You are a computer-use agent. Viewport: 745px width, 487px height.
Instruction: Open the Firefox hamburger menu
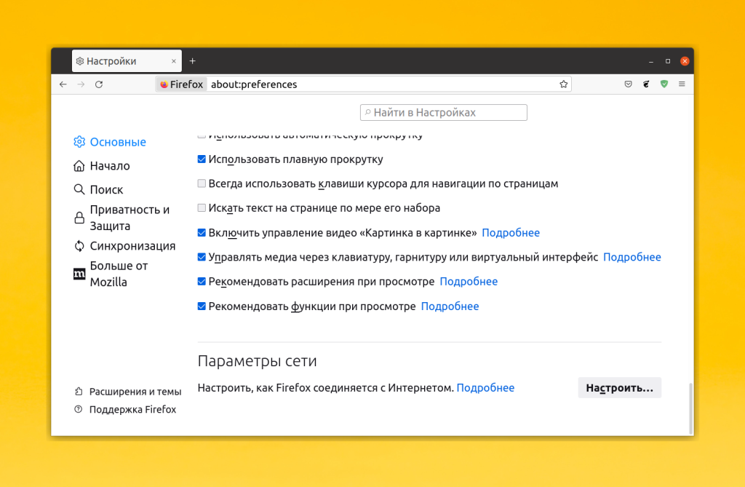point(682,84)
